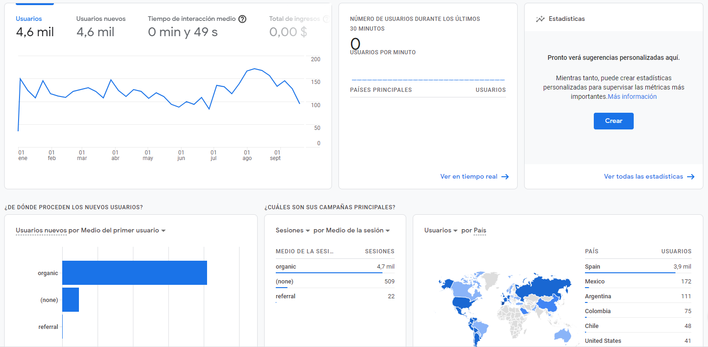Viewport: 708px width, 347px height.
Task: Select Tiempo de interacción medio metric tab
Action: 197,26
